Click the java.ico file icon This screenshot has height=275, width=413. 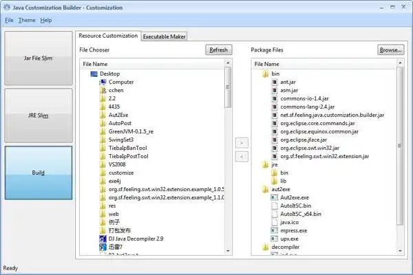point(275,222)
